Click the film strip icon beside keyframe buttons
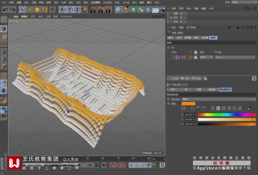Screen dimensions: 258x175 tap(162, 165)
